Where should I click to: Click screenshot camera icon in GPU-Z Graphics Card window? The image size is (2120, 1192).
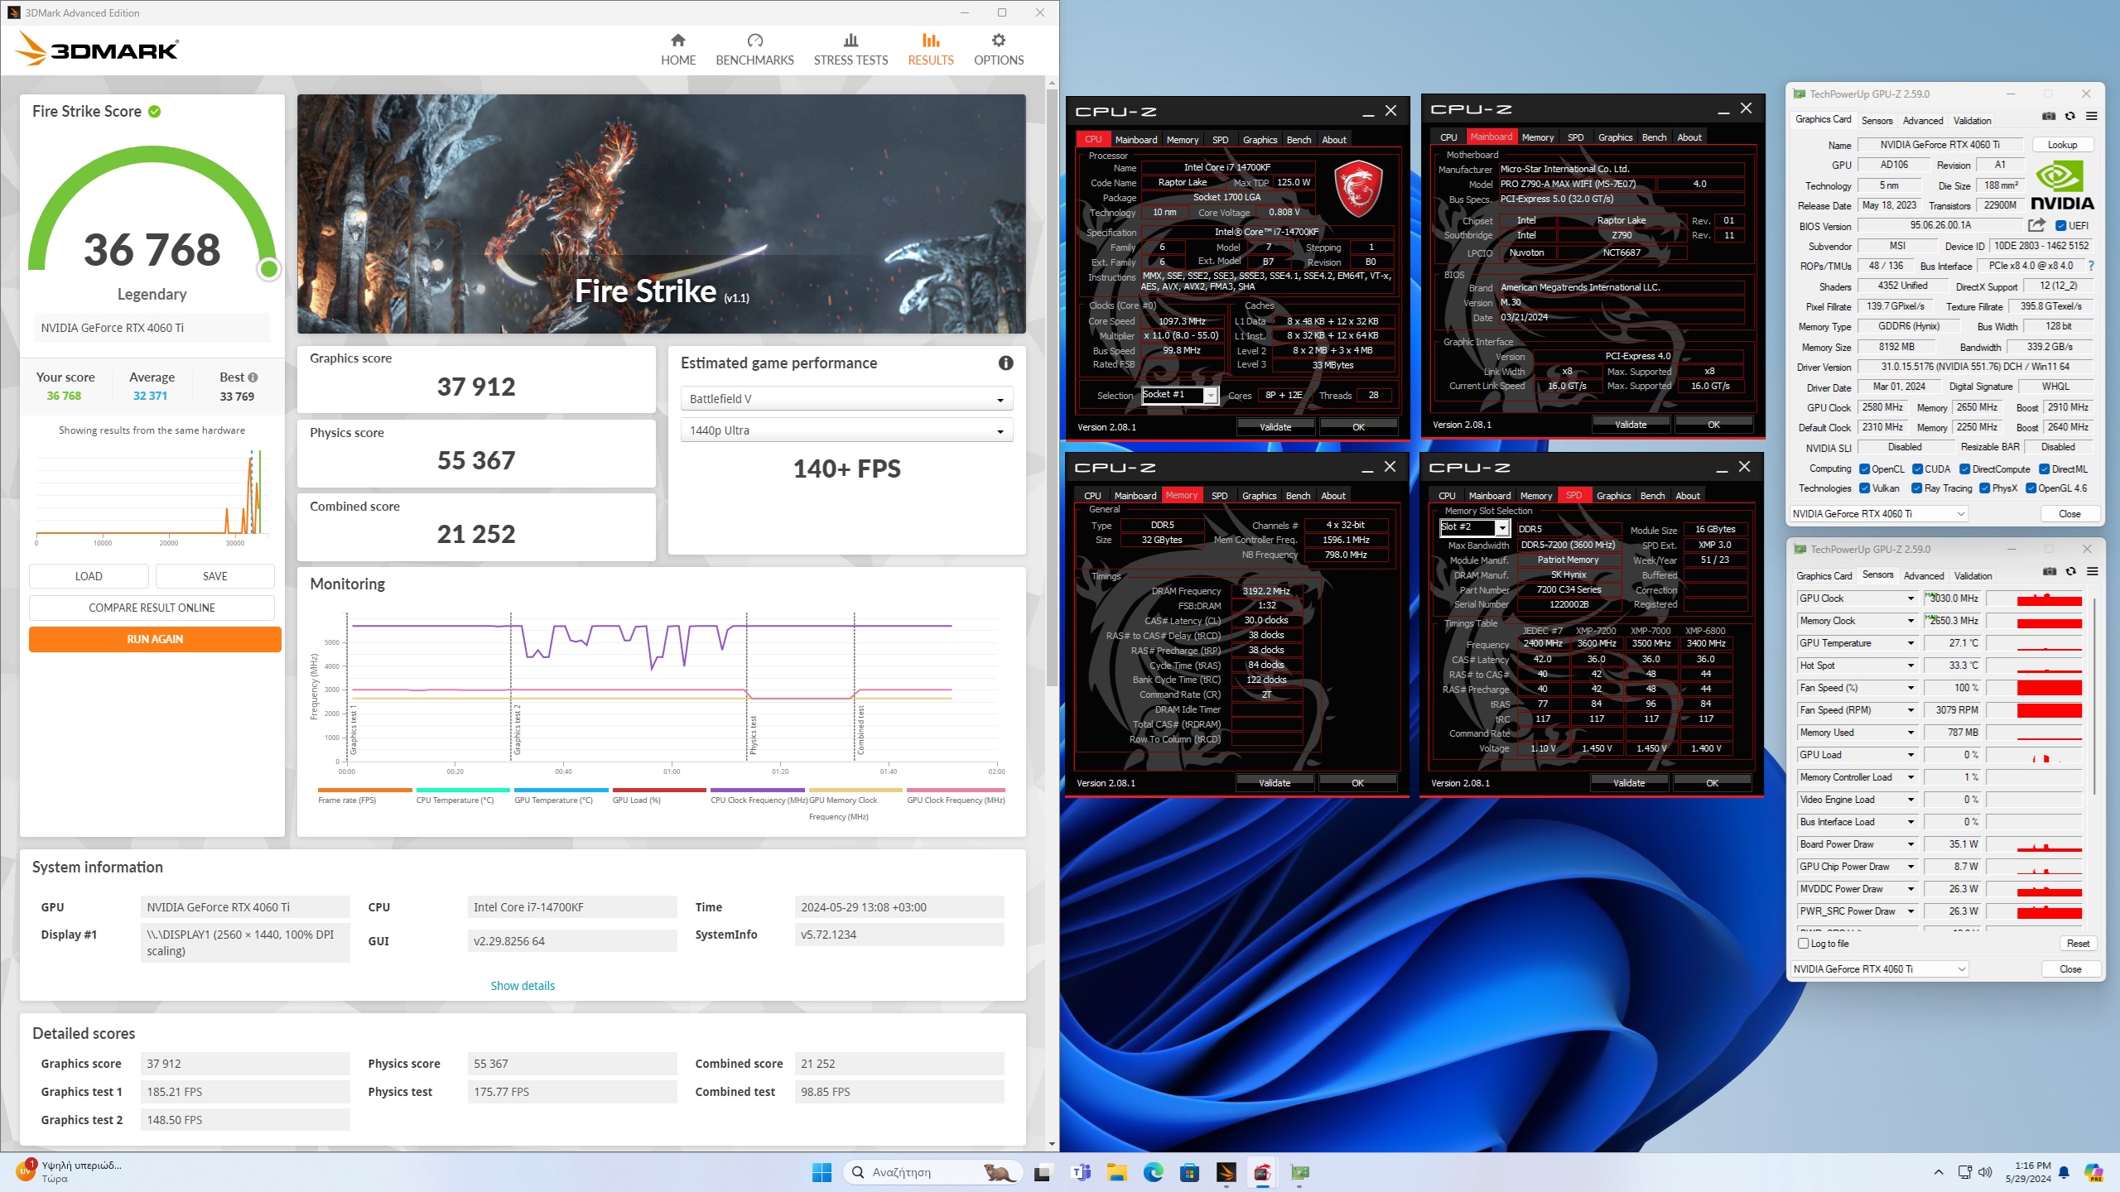click(2049, 117)
